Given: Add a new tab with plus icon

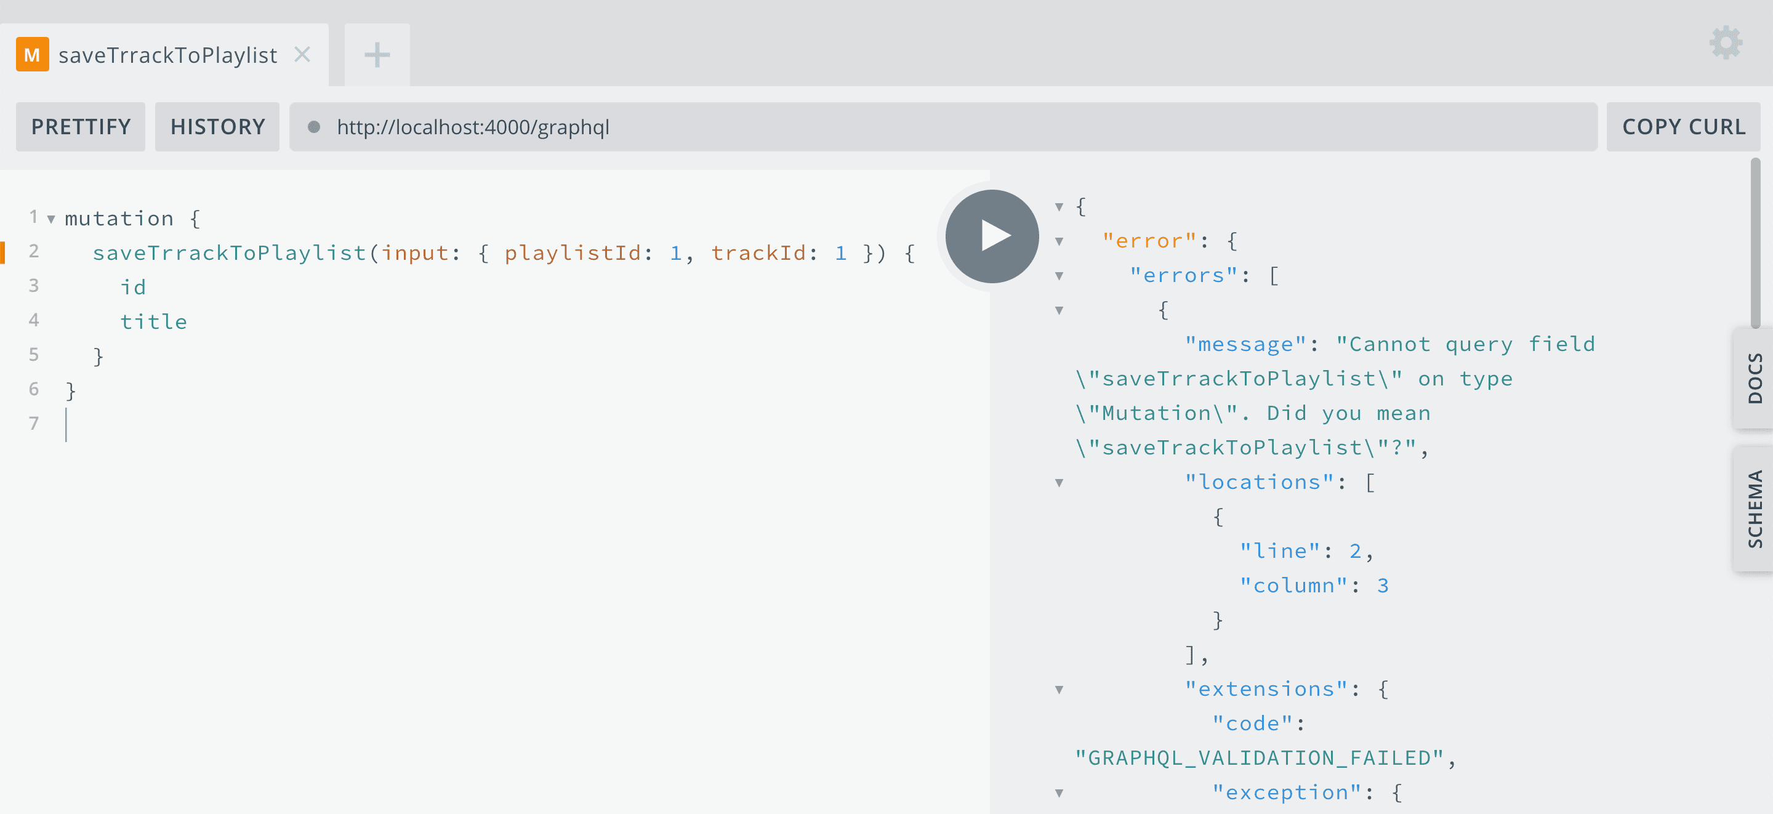Looking at the screenshot, I should [x=377, y=54].
